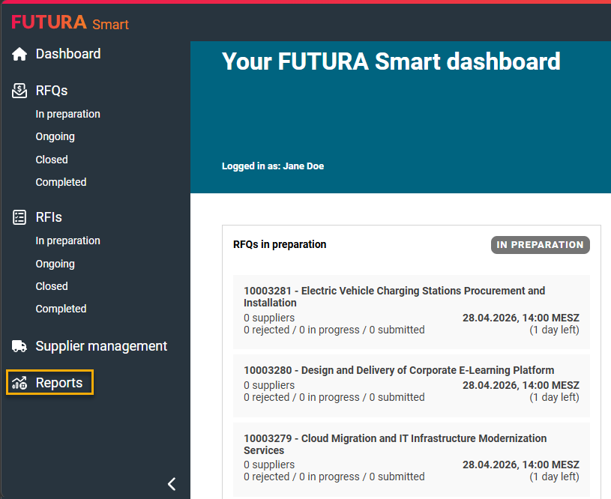Open the RFQs section

tap(52, 91)
